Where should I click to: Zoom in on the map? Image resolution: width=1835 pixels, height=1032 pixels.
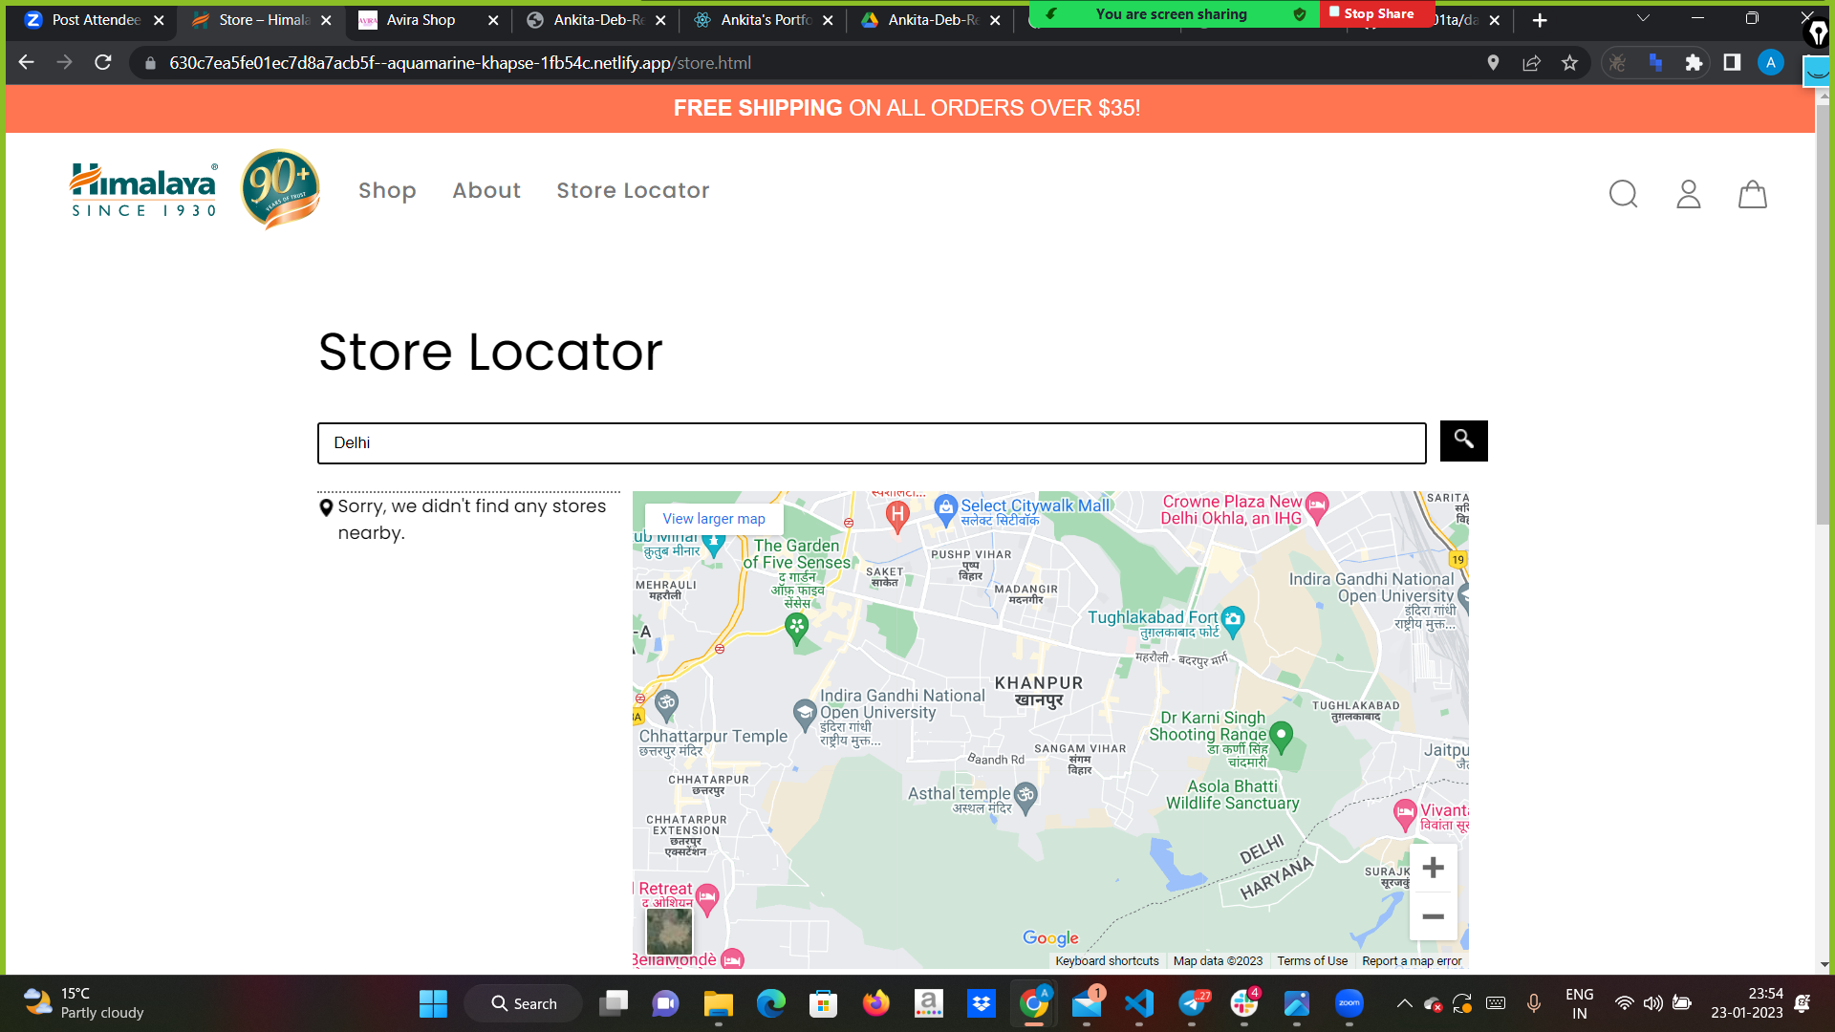[x=1433, y=868]
